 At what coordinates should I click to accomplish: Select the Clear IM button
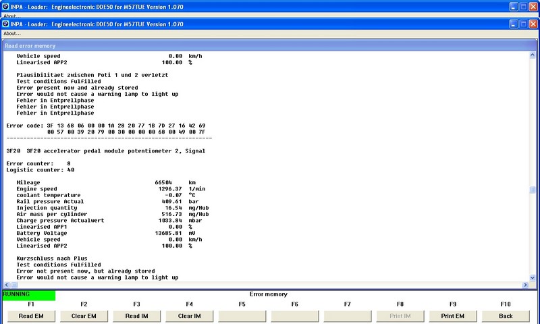click(x=189, y=316)
